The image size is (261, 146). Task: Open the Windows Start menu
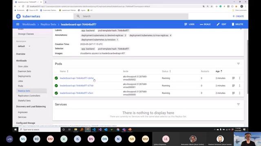tap(15, 130)
